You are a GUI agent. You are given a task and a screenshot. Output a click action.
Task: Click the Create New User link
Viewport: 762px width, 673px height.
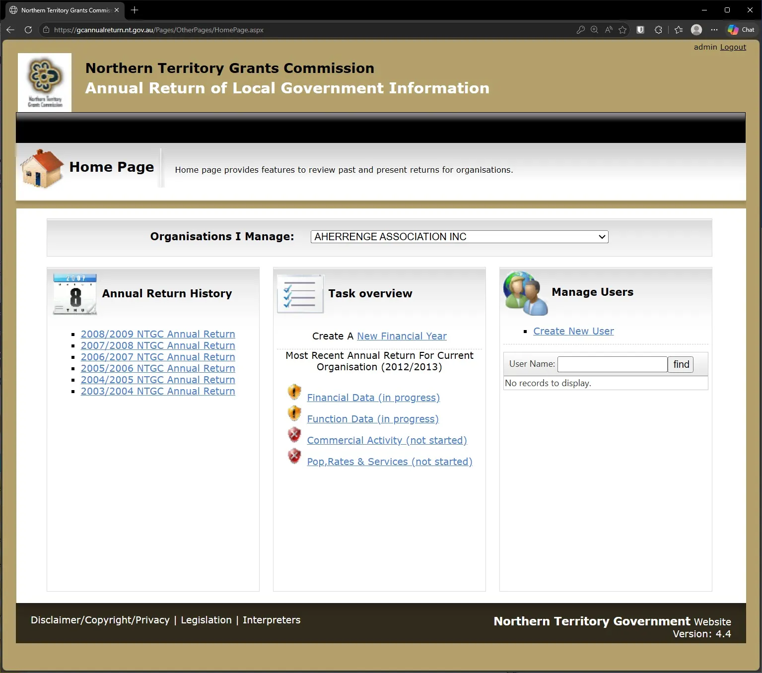pyautogui.click(x=573, y=331)
